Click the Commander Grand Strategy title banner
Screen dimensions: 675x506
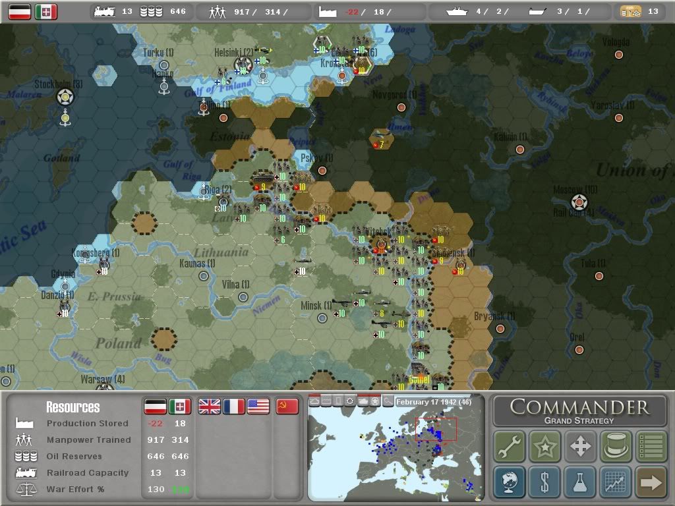(580, 411)
